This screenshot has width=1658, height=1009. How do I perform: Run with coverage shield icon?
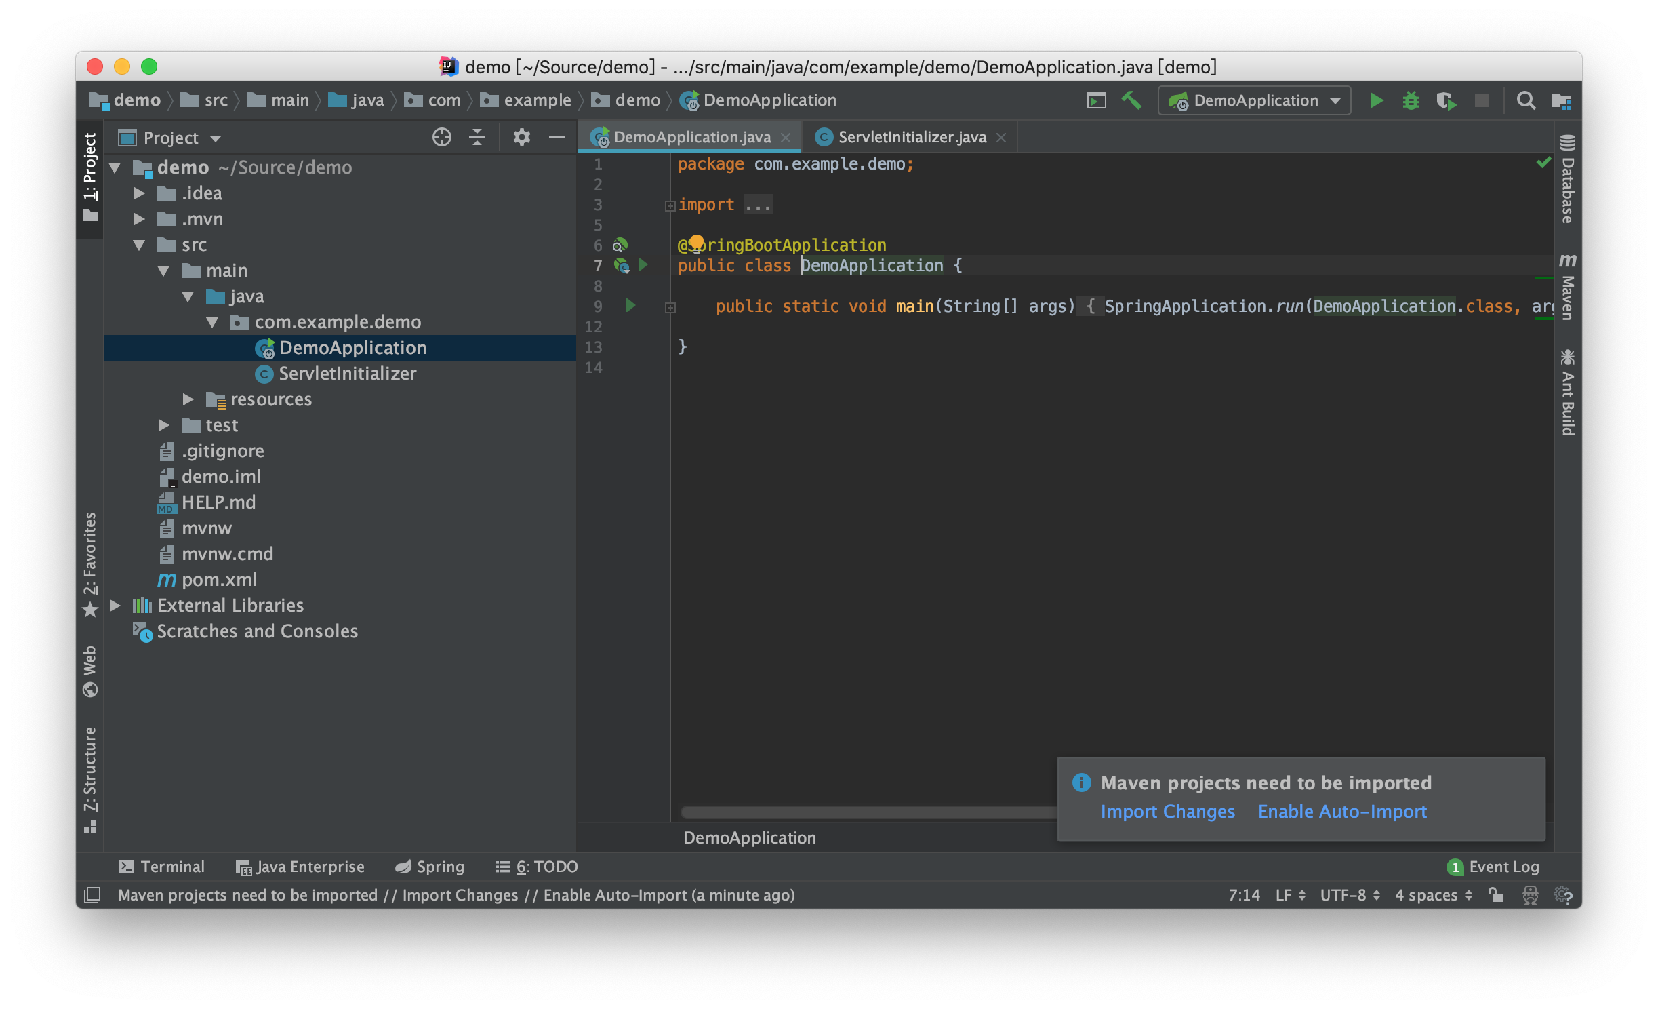(x=1446, y=100)
